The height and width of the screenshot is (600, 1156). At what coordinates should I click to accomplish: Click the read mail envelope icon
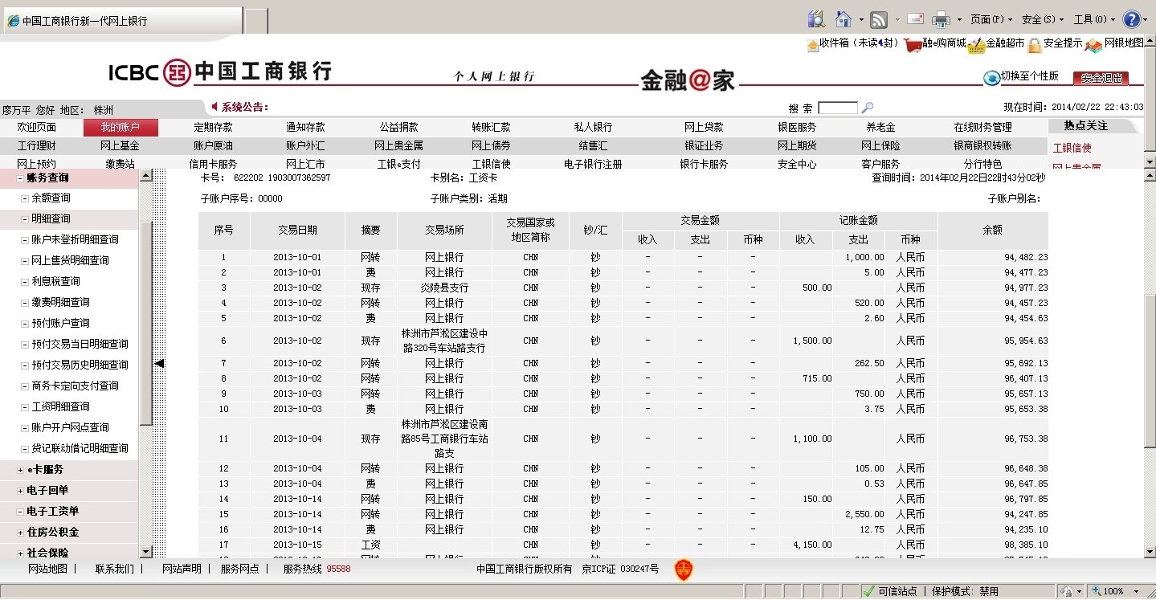point(915,19)
